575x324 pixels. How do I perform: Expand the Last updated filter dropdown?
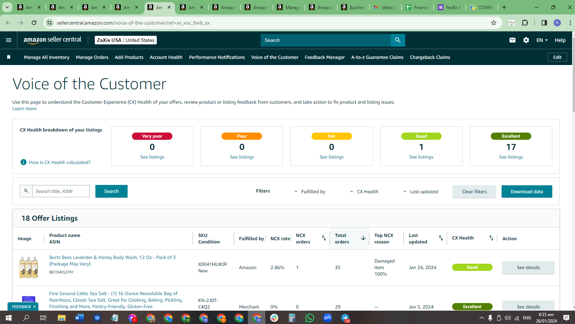tap(421, 191)
